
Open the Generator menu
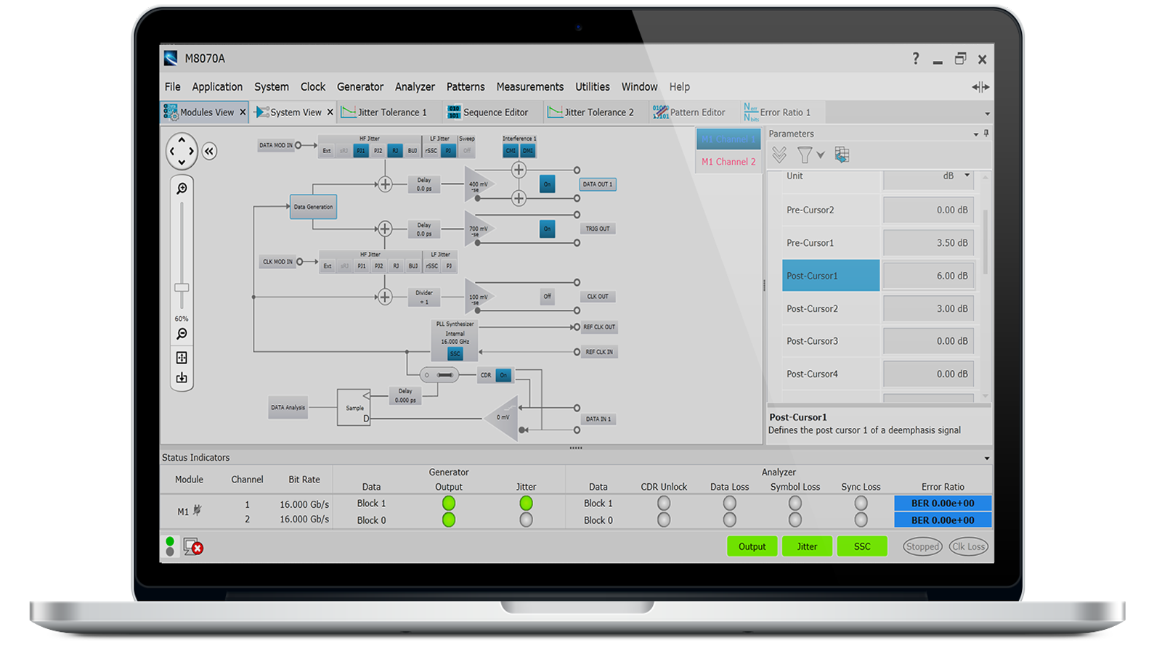(359, 86)
